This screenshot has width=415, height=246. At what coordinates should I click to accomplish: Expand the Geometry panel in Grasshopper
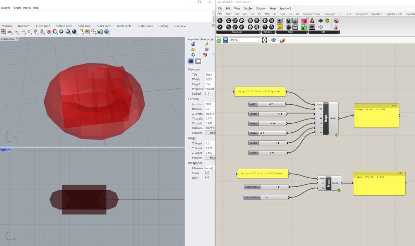coord(259,32)
